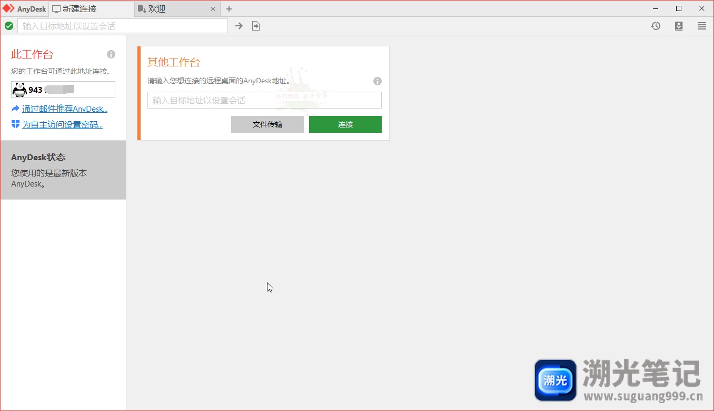Viewport: 714px width, 411px height.
Task: Click the AnyDesk状态 status panel
Action: pyautogui.click(x=63, y=170)
